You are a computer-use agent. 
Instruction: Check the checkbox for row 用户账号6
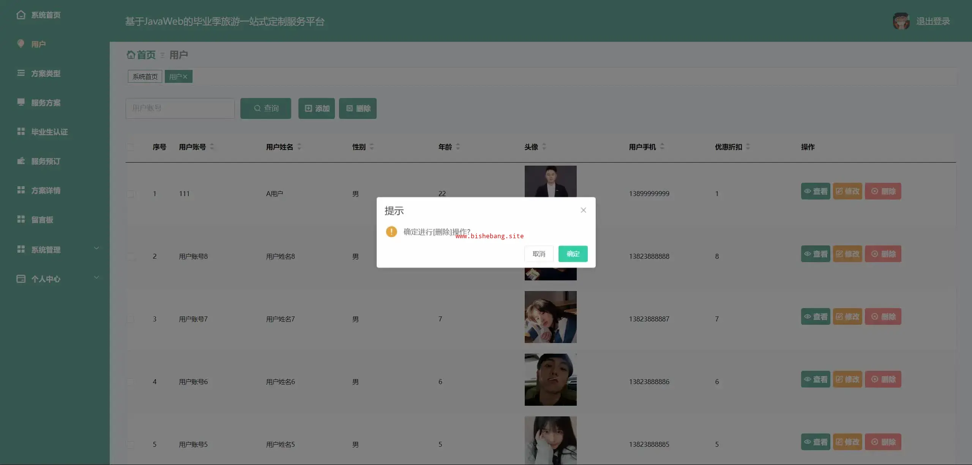click(x=130, y=382)
